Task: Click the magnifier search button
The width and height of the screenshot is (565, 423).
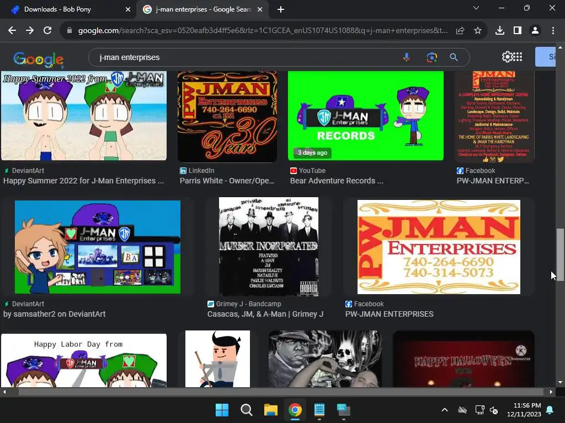Action: (x=454, y=57)
